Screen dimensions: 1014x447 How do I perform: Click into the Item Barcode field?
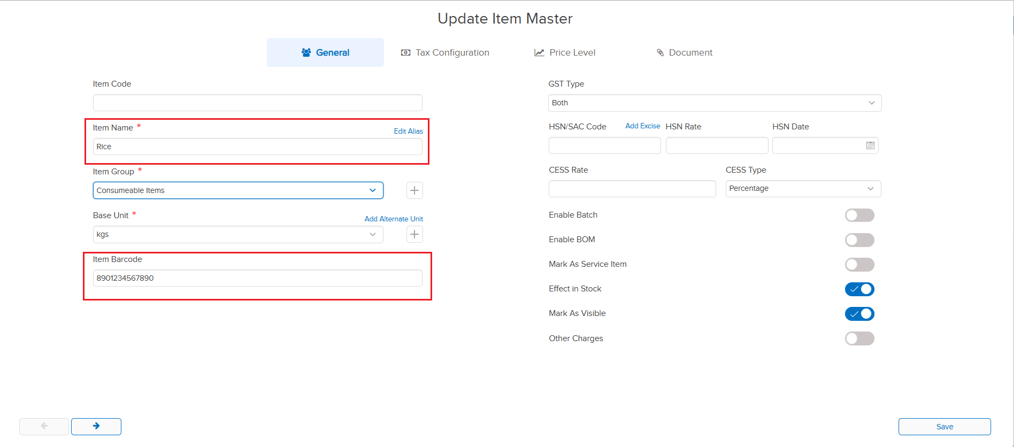pos(257,278)
